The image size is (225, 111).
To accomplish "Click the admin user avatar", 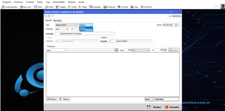I will pyautogui.click(x=223, y=6).
